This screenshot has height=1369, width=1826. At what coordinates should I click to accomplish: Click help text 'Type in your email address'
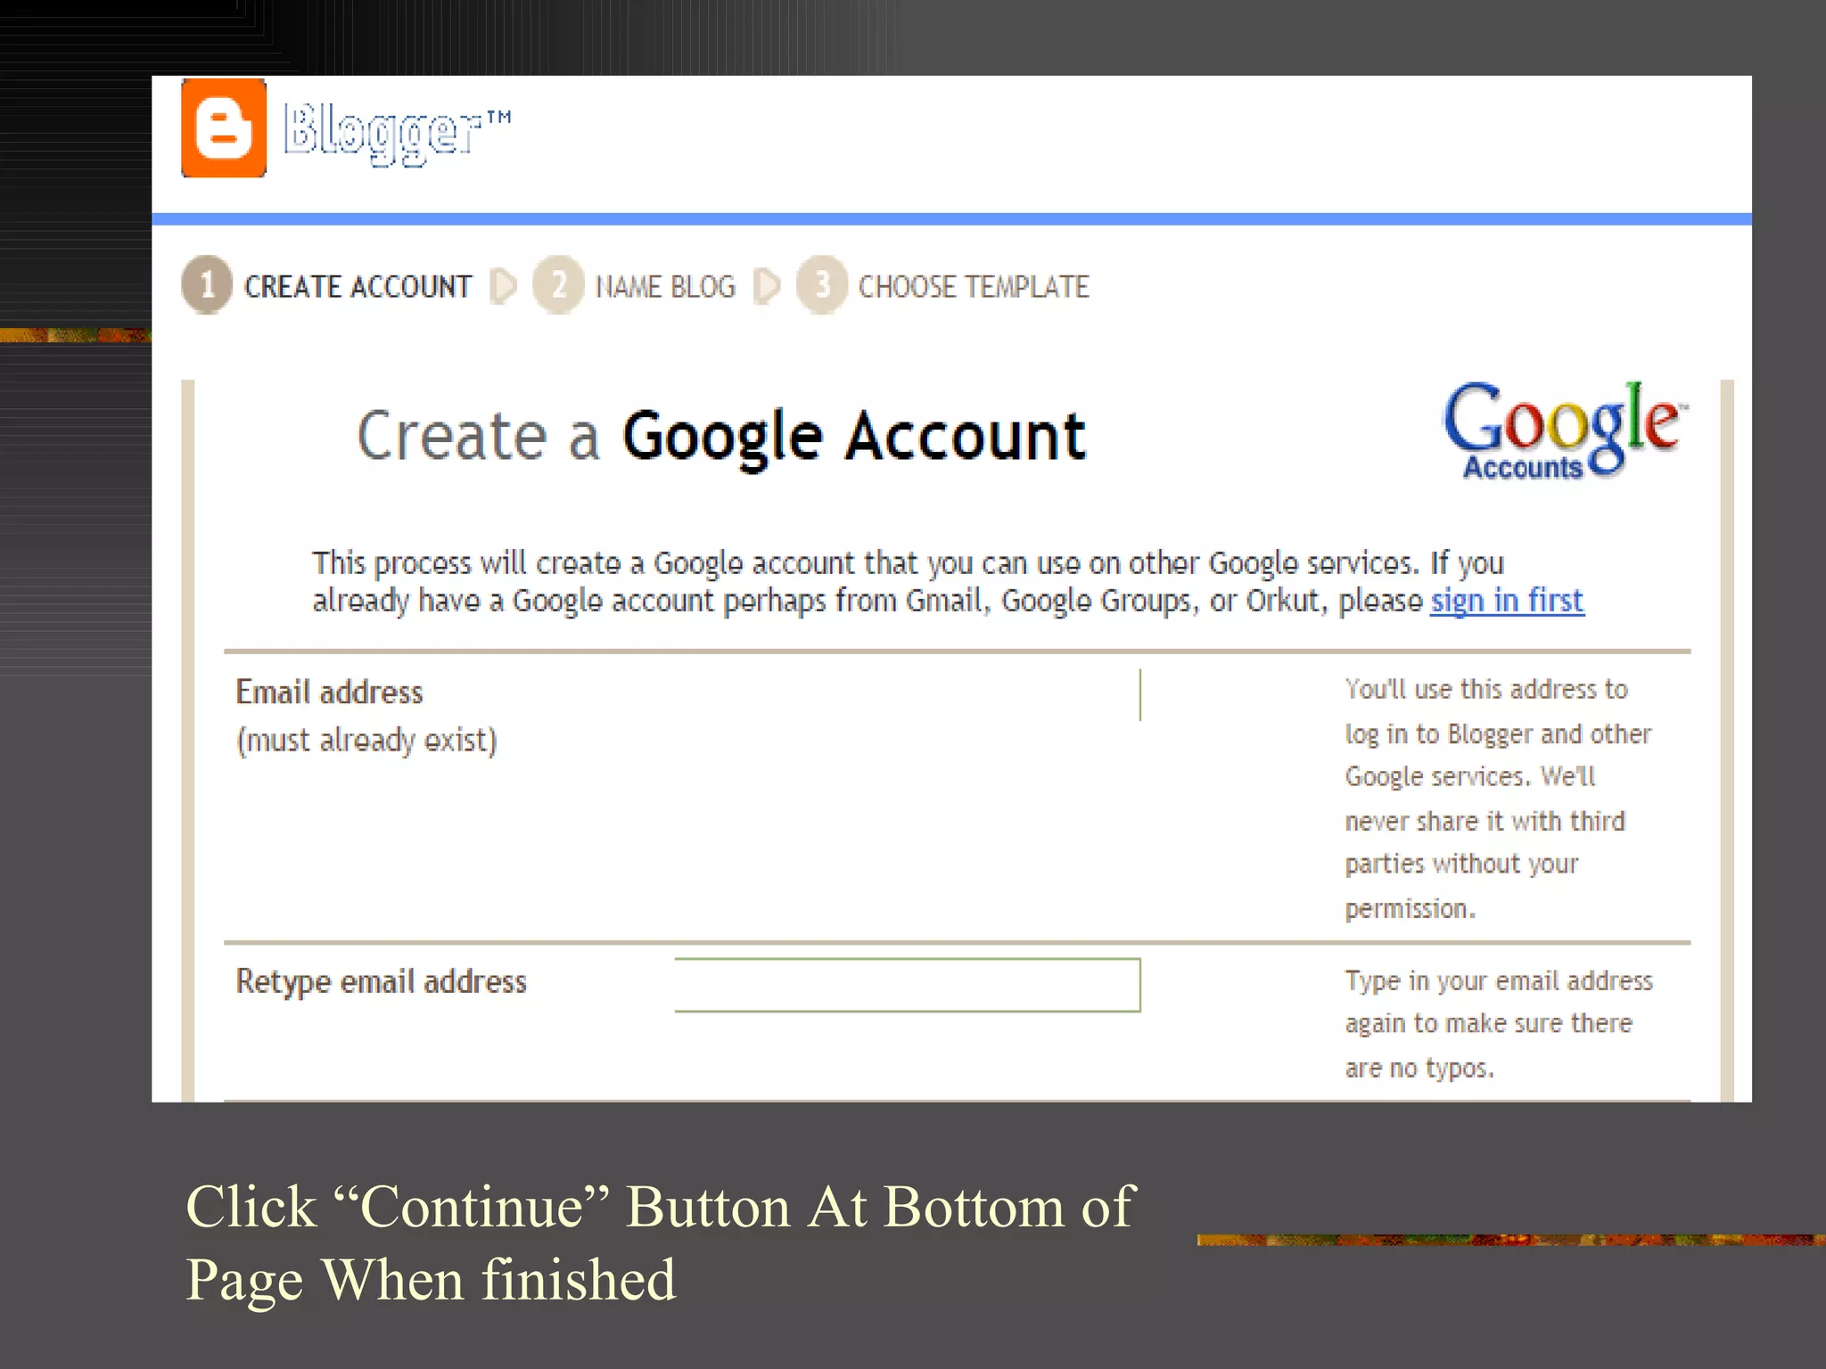1499,981
